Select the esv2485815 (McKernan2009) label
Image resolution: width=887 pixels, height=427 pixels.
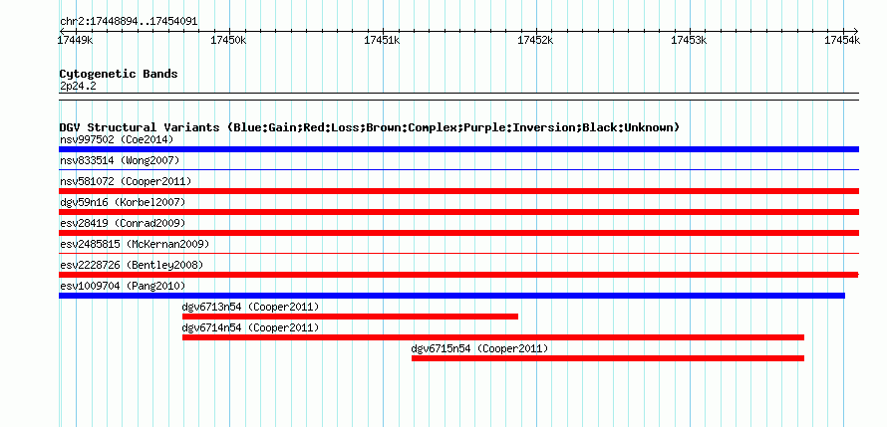[x=135, y=244]
